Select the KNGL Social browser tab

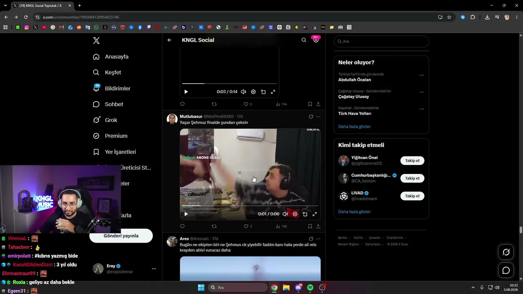coord(42,6)
